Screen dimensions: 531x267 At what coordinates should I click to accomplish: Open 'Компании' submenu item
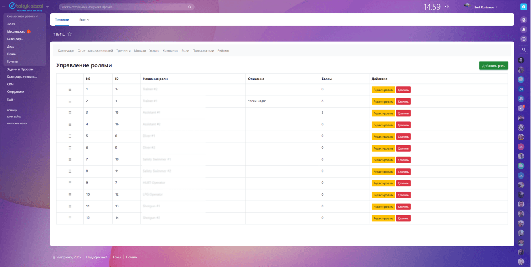click(170, 51)
